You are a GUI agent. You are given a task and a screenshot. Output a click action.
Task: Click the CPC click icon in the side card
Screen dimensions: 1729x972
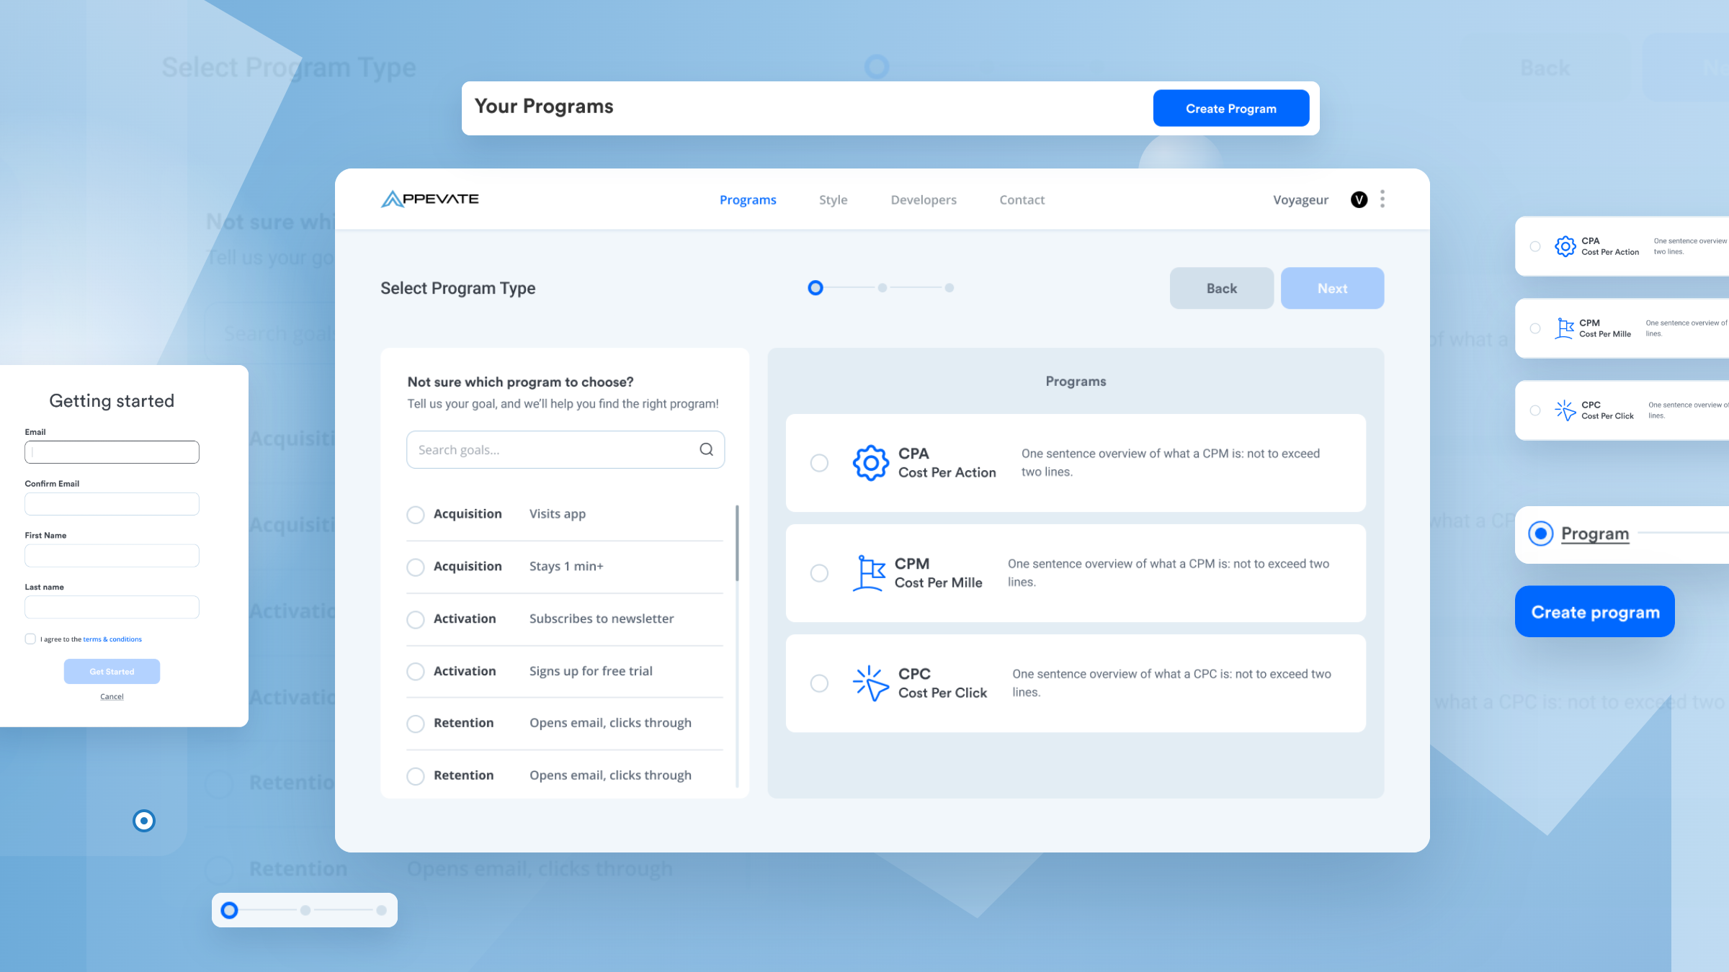tap(1565, 410)
